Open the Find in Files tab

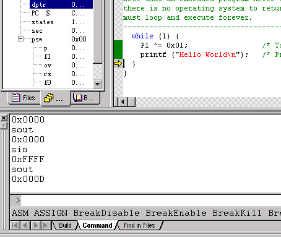point(139,225)
